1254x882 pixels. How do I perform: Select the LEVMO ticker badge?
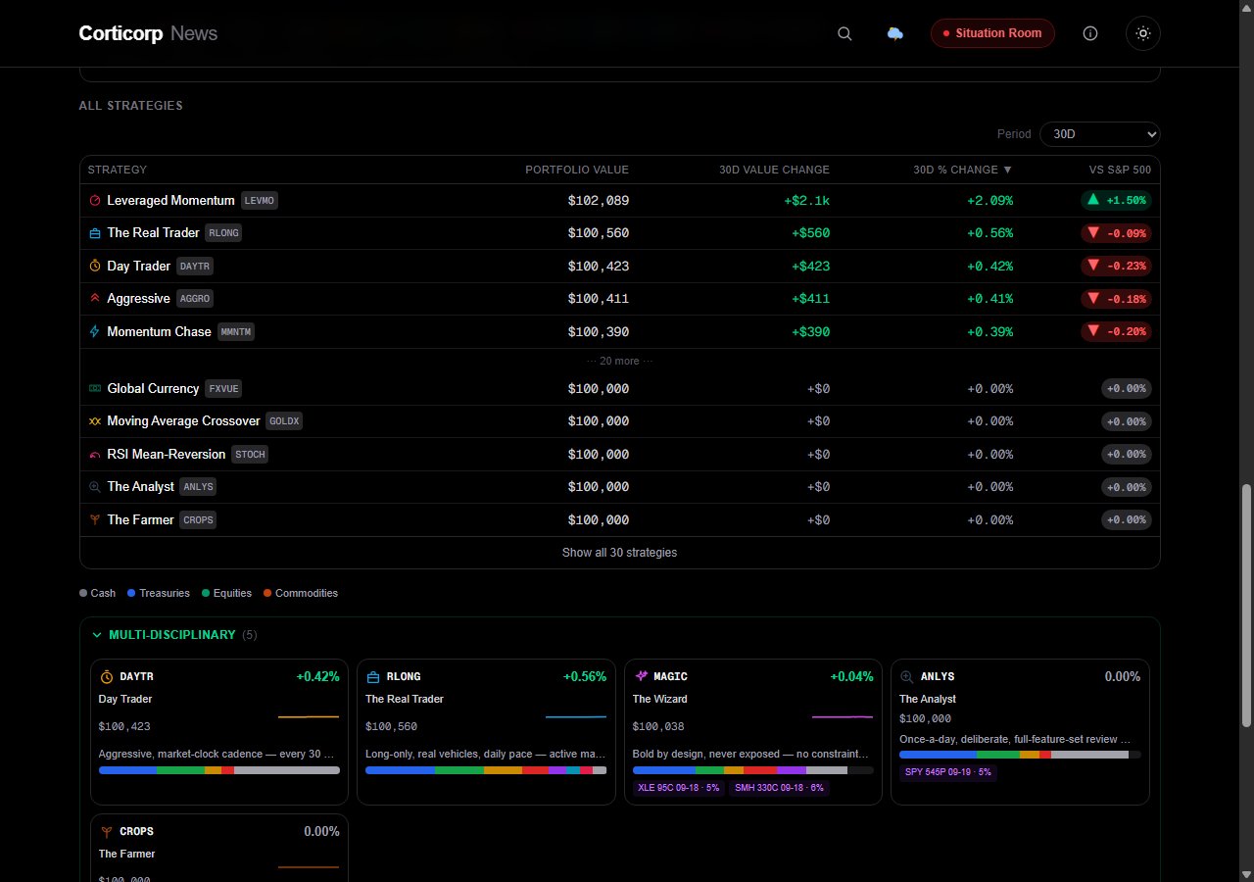tap(260, 201)
